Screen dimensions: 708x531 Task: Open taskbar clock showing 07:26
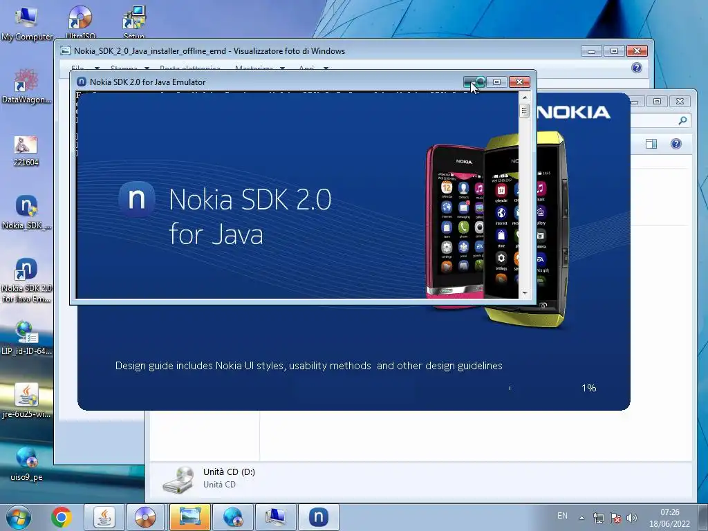click(x=669, y=518)
